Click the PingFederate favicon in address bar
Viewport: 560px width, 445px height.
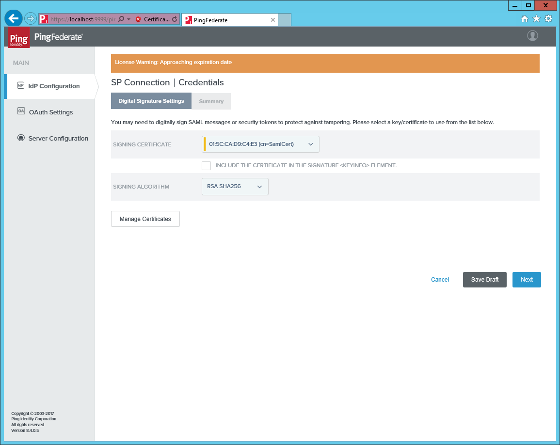44,19
